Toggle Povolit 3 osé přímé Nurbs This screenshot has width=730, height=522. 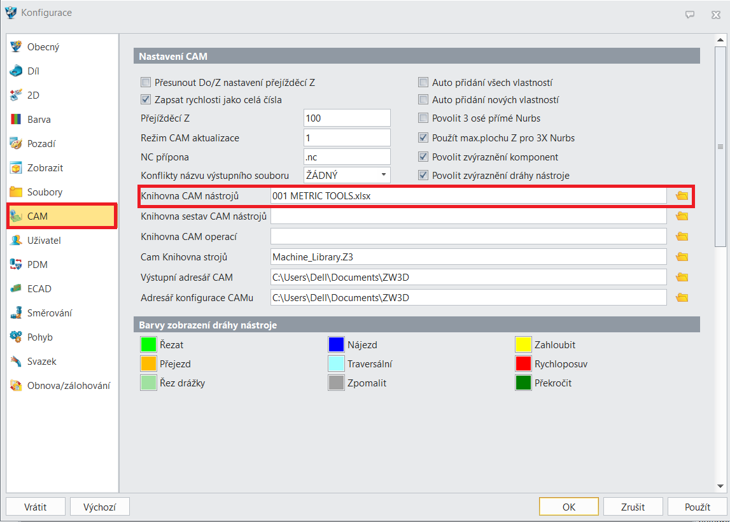point(423,118)
